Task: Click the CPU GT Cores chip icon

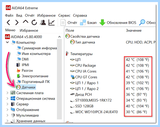Action: 73,77
